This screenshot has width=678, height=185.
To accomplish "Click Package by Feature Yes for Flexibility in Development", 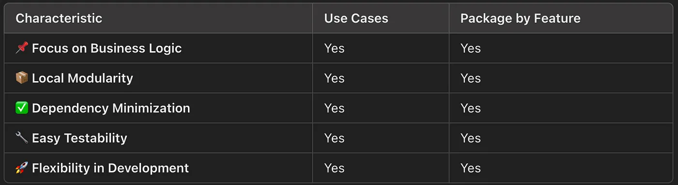I will click(x=470, y=168).
